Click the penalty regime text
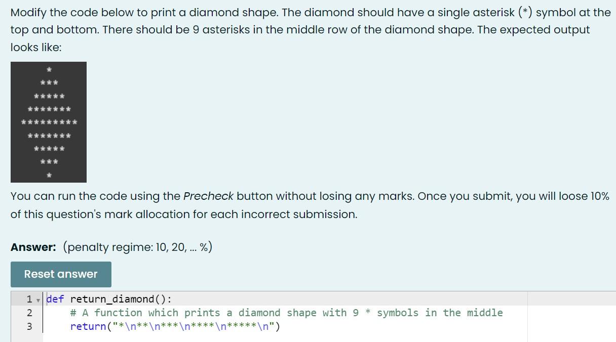The height and width of the screenshot is (342, 616). (137, 247)
